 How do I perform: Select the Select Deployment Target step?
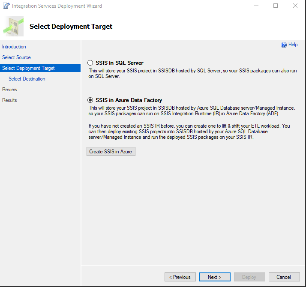tap(40, 68)
